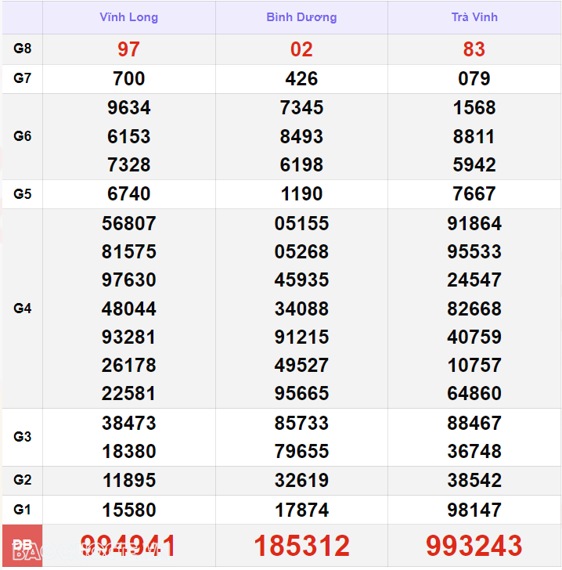This screenshot has height=570, width=562.
Task: Click Vĩnh Long G6 number 9634
Action: (x=128, y=107)
